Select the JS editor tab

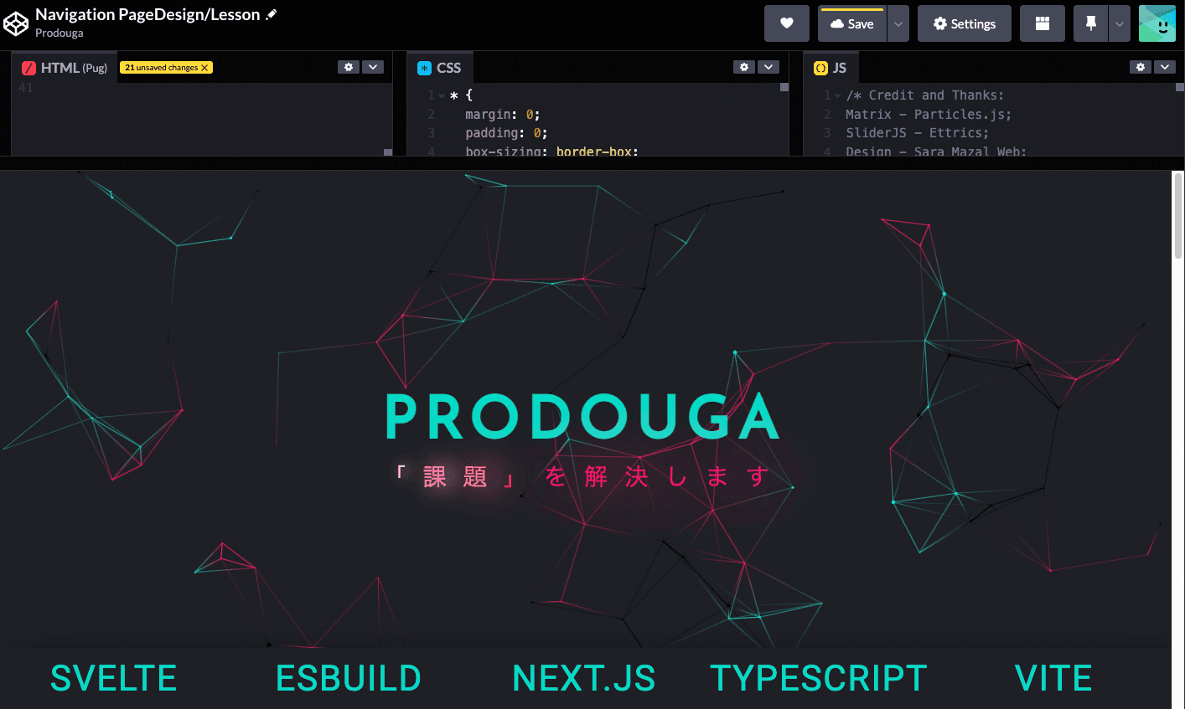831,68
